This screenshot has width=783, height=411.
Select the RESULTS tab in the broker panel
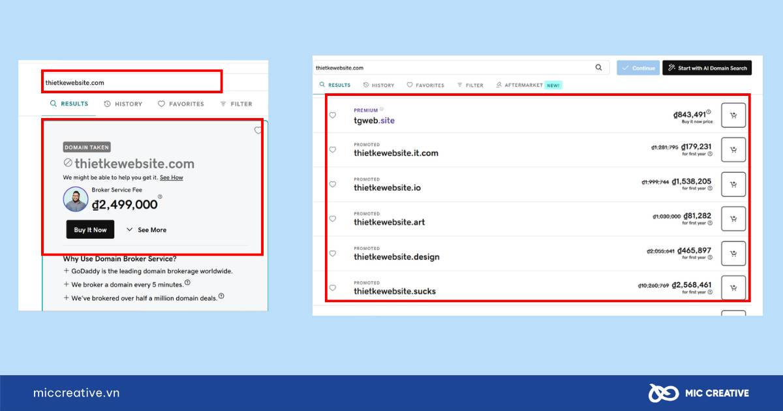(69, 104)
